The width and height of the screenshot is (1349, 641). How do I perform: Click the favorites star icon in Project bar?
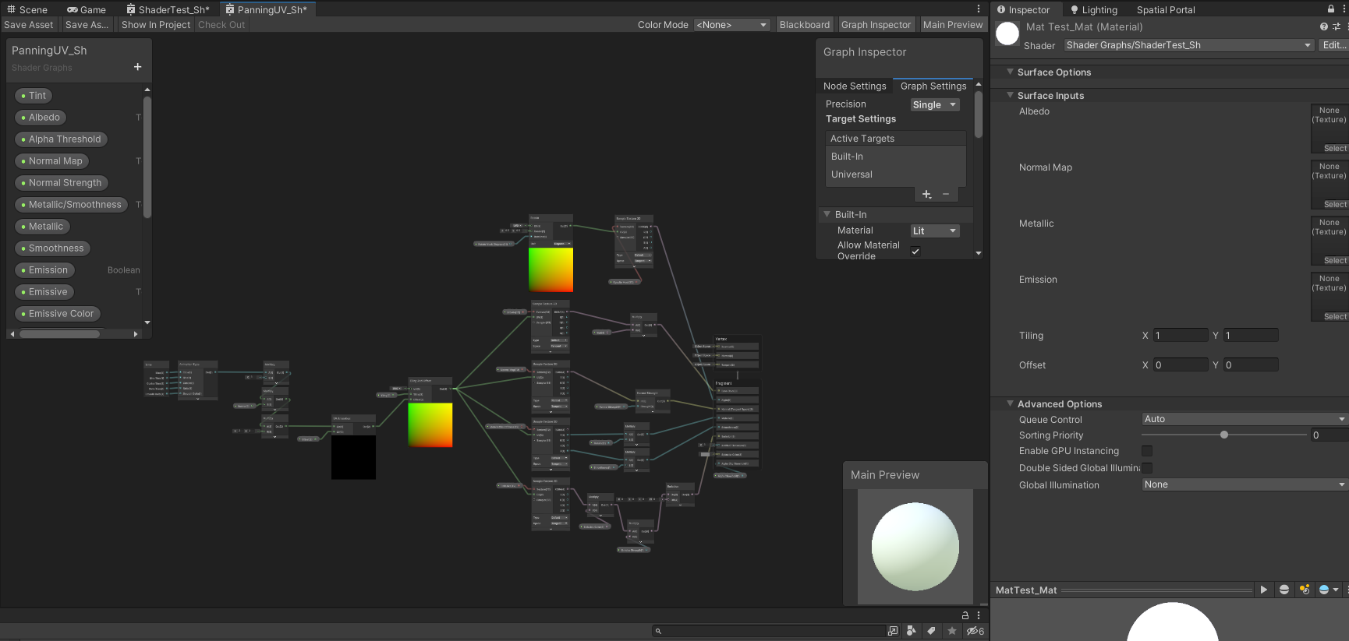coord(952,631)
